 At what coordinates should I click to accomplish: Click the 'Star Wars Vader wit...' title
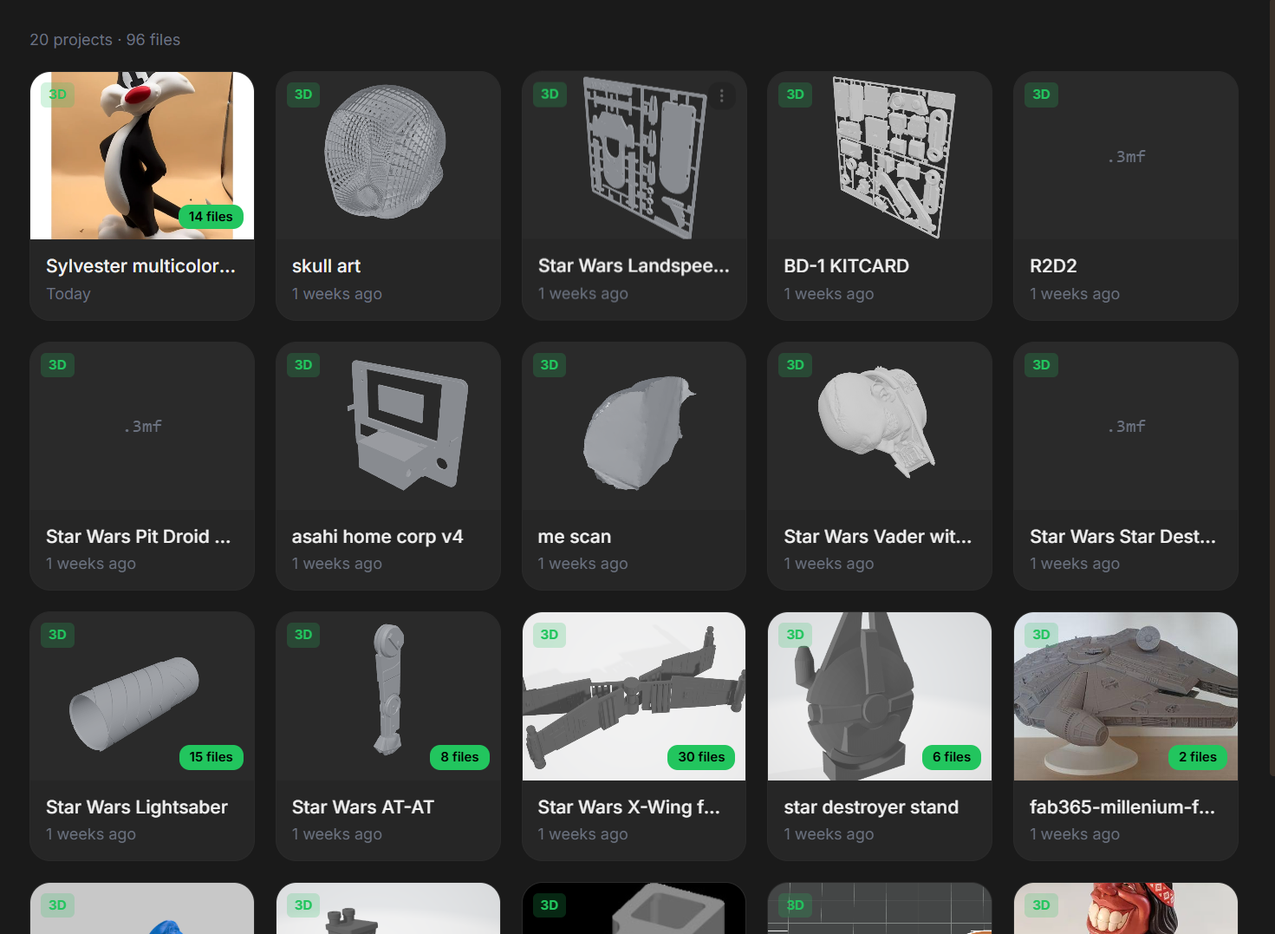point(878,537)
